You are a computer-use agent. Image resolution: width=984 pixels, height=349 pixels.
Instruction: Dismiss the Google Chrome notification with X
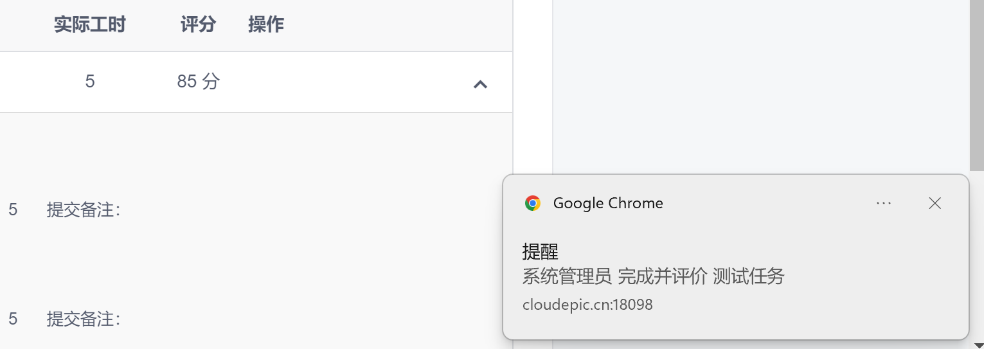click(x=935, y=203)
